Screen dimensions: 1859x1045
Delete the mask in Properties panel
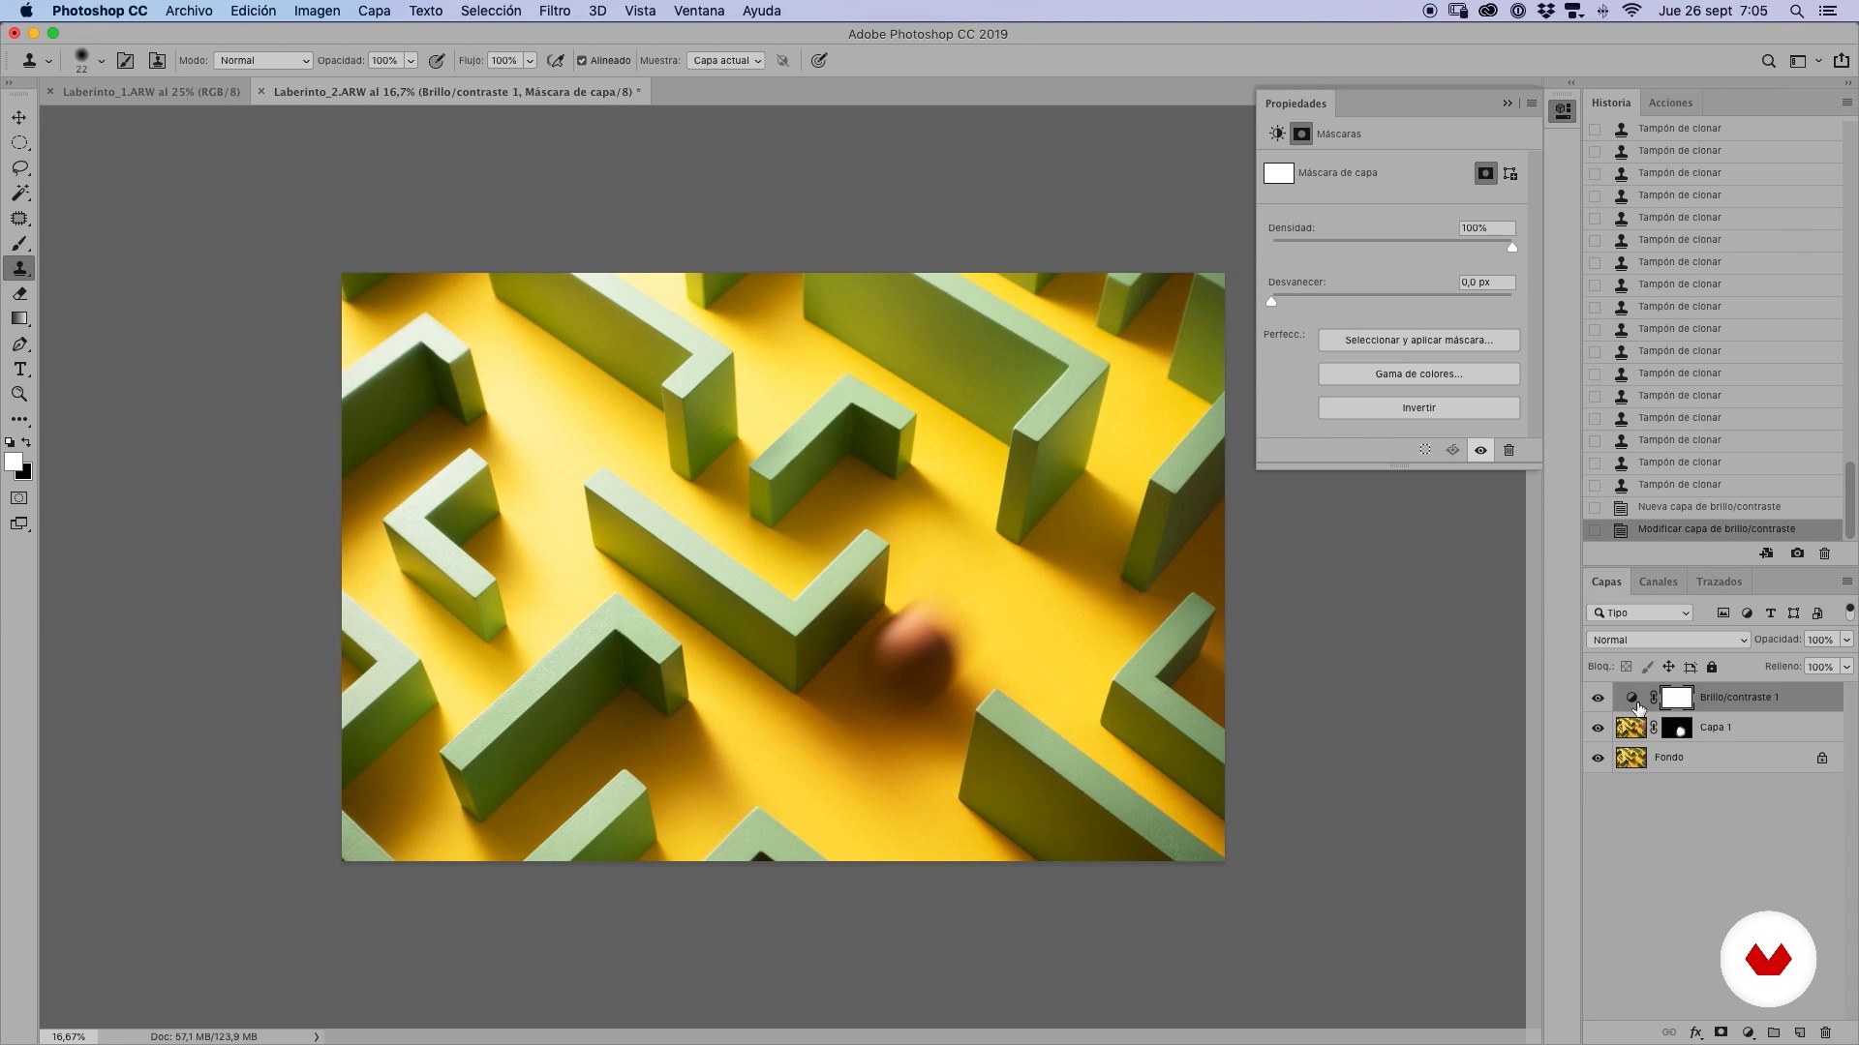pyautogui.click(x=1509, y=450)
